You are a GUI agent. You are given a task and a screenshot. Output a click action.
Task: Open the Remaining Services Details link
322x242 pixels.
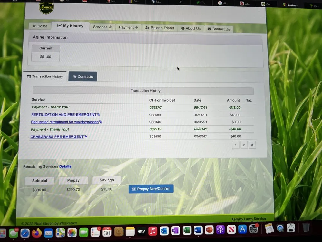point(65,166)
